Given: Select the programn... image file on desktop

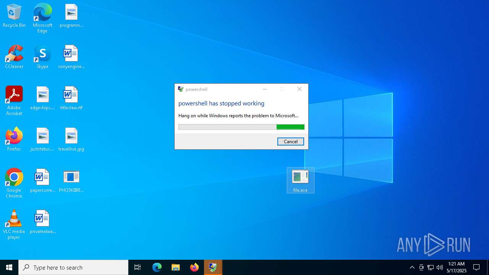Looking at the screenshot, I should pos(71,16).
